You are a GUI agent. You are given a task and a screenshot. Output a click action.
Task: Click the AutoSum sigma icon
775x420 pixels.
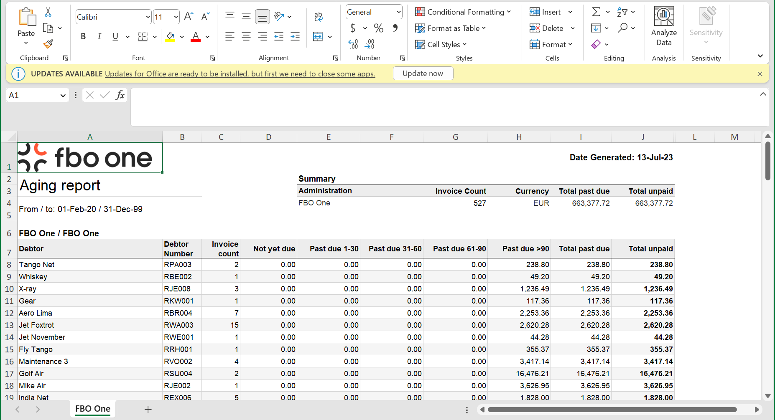(x=596, y=12)
